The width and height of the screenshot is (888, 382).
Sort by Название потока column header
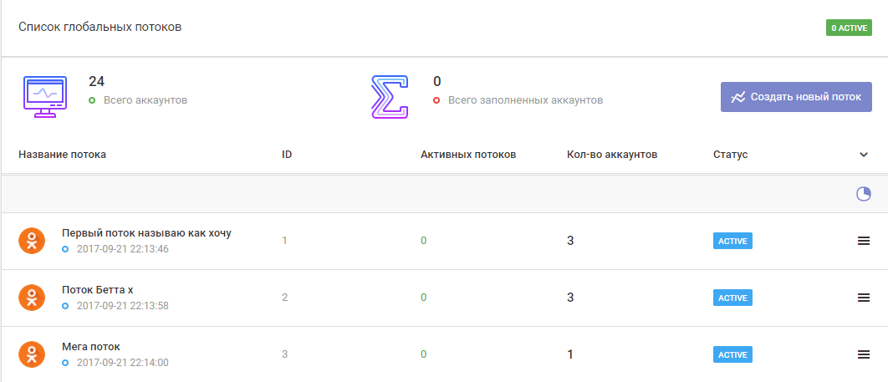click(63, 155)
